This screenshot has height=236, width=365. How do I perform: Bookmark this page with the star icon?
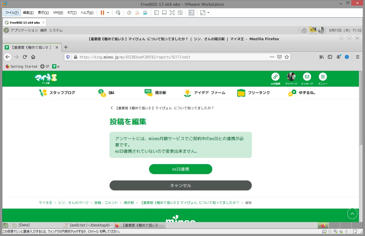[x=287, y=57]
